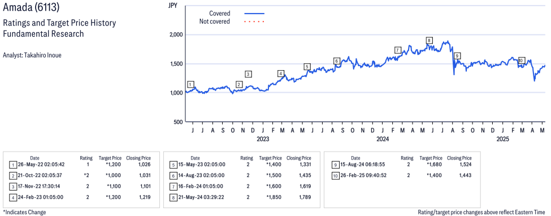Click the Not covered legend label

pyautogui.click(x=214, y=21)
